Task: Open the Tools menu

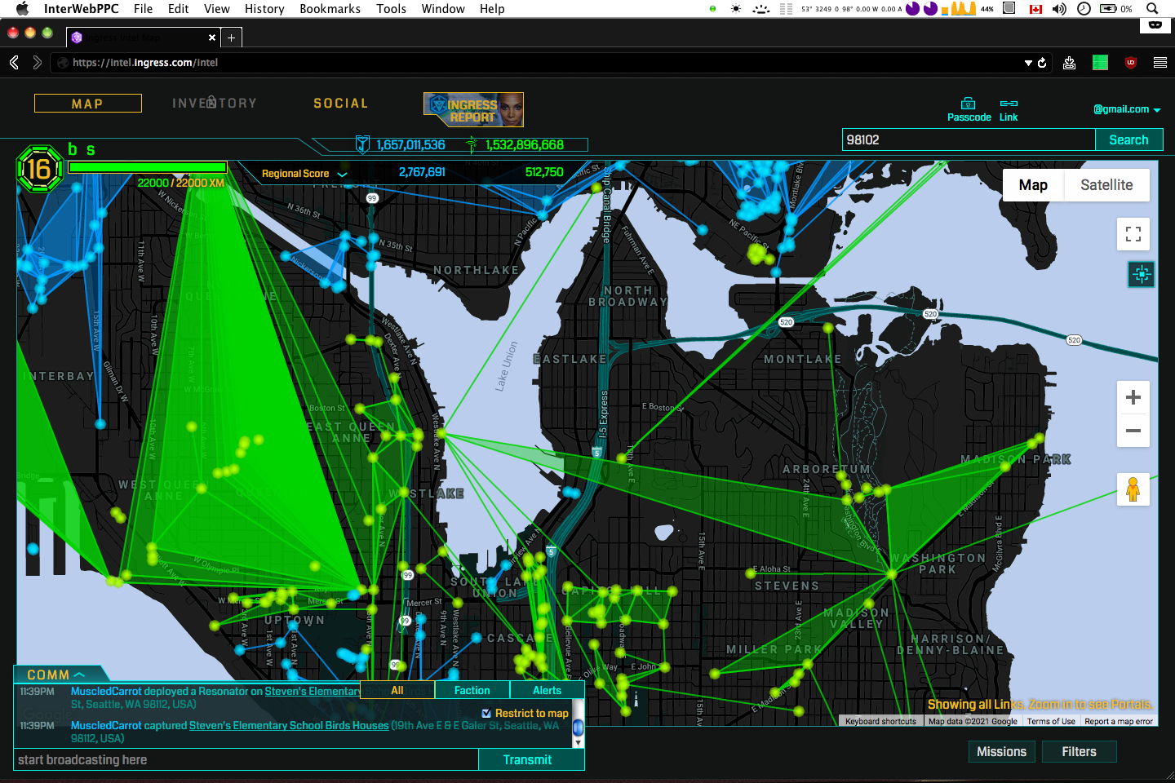Action: tap(391, 8)
